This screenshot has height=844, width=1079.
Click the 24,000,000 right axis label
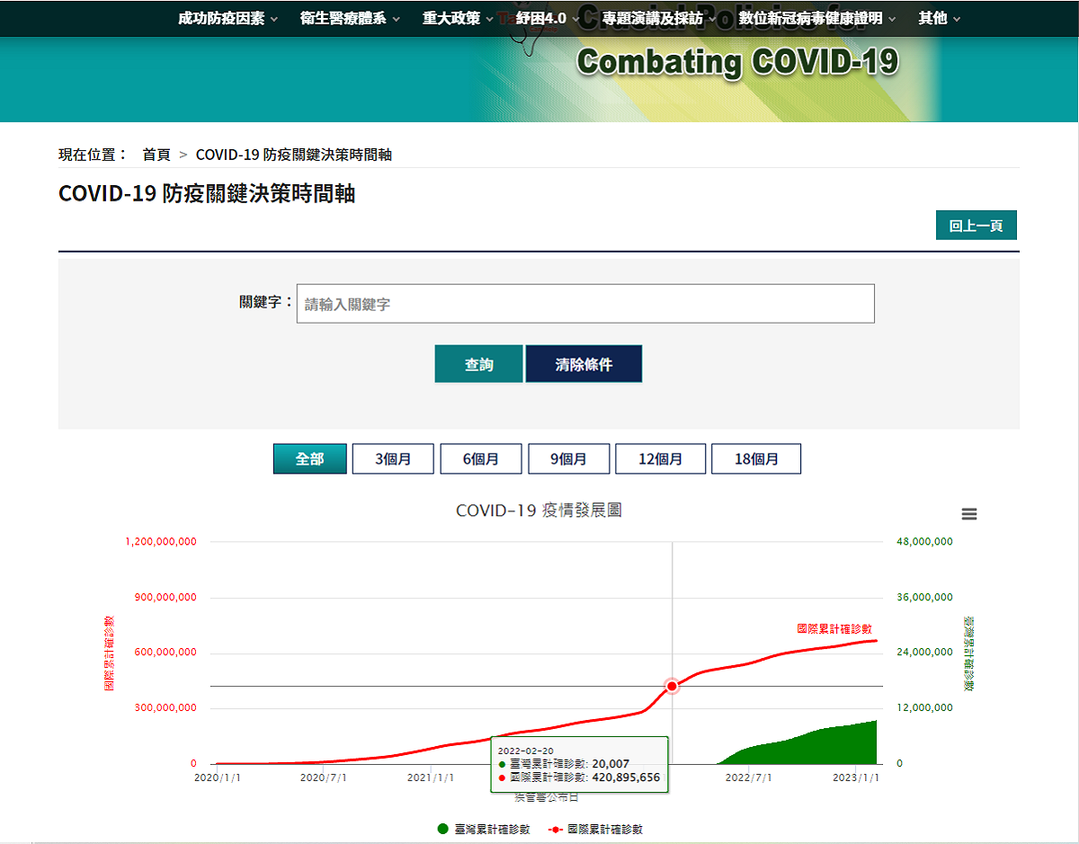tap(924, 653)
